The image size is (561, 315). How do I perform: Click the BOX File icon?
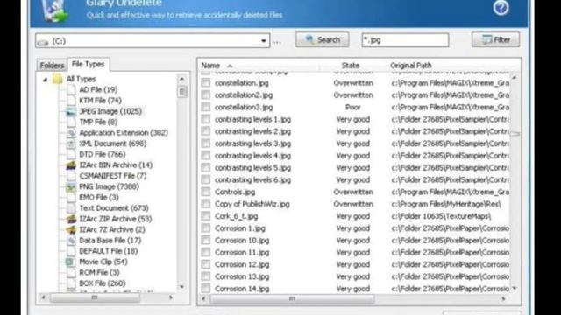point(71,283)
